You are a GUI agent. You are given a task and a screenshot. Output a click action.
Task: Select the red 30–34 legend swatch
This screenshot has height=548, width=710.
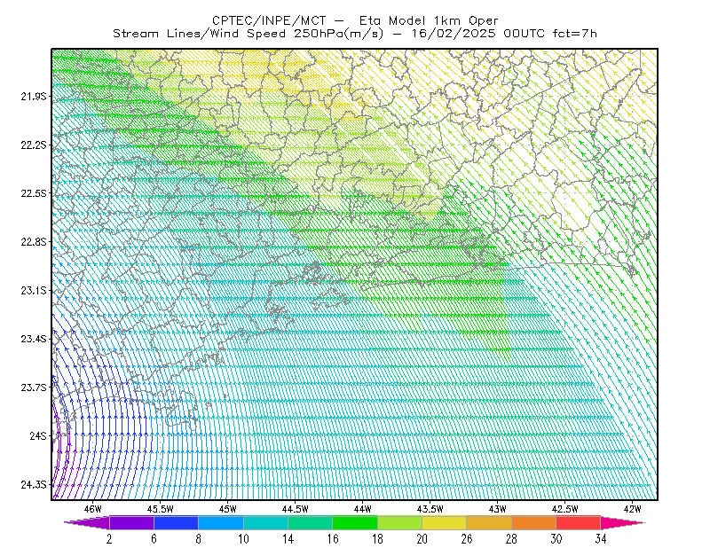pyautogui.click(x=579, y=522)
